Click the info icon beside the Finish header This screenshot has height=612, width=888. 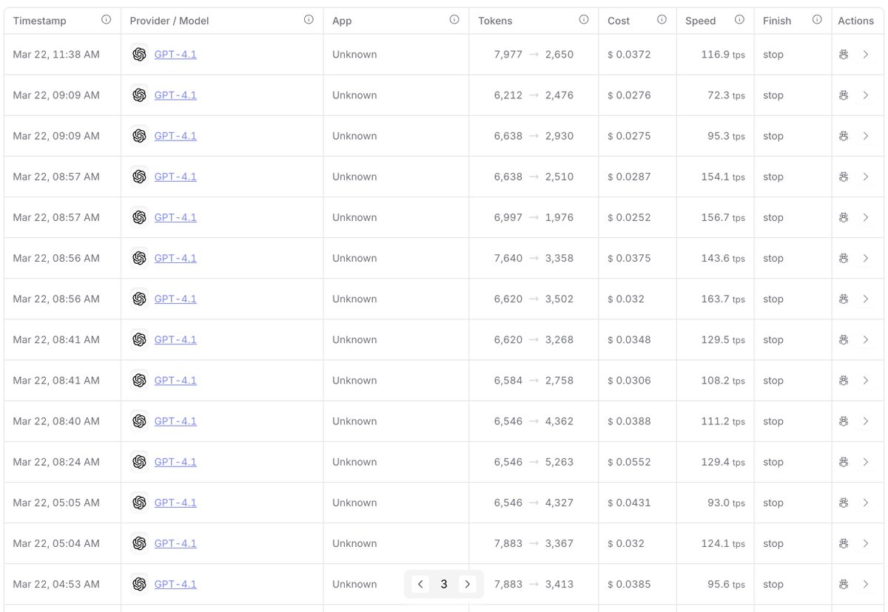[x=817, y=20]
